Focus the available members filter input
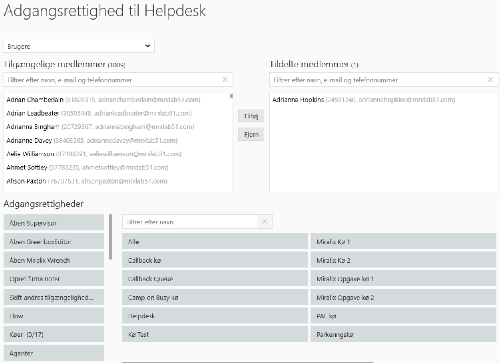The image size is (500, 363). 113,80
